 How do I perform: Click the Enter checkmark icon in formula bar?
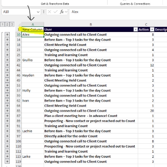[56, 12]
